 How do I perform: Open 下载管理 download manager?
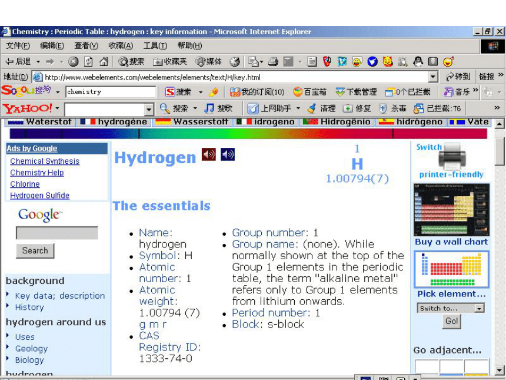[x=356, y=92]
